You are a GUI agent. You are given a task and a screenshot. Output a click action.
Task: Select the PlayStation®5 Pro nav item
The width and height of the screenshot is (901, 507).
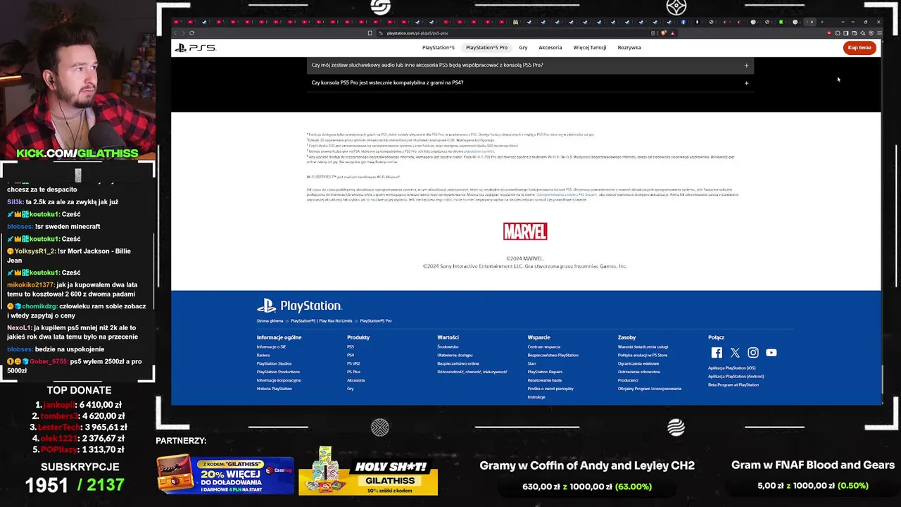click(x=486, y=48)
